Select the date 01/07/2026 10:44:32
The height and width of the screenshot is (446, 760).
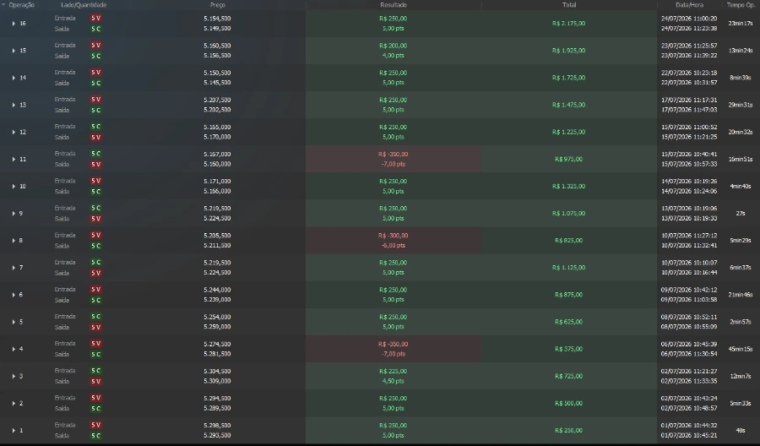coord(689,426)
